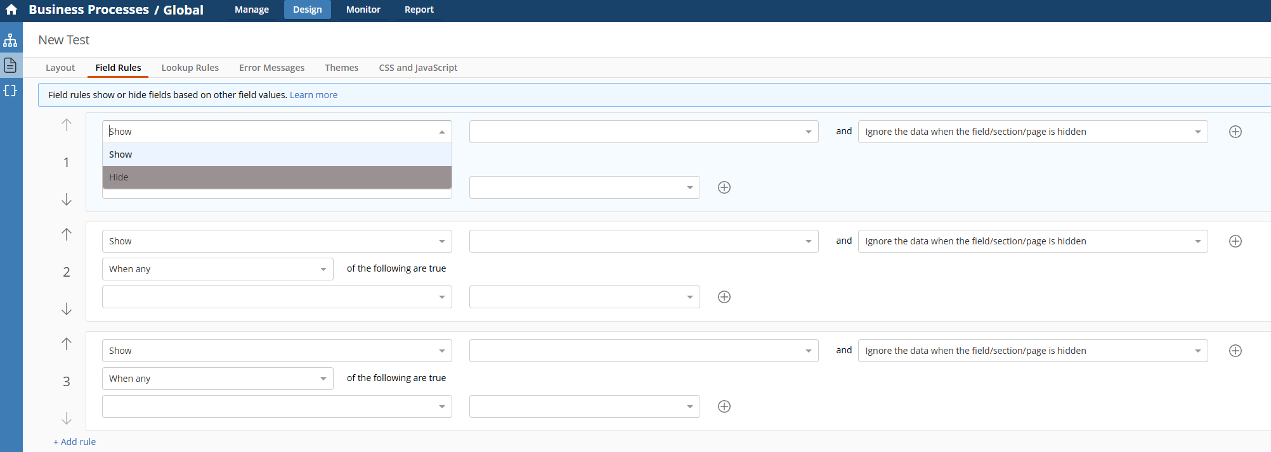Choose Show option in the dropdown list

pyautogui.click(x=277, y=154)
